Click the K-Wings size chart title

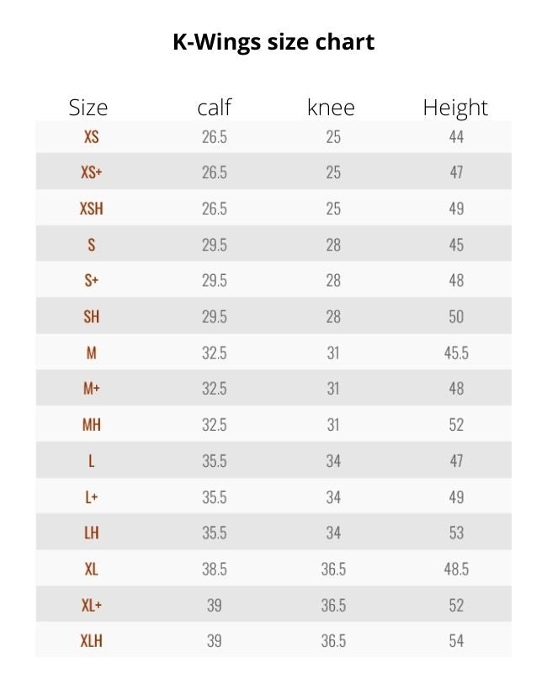pyautogui.click(x=273, y=42)
